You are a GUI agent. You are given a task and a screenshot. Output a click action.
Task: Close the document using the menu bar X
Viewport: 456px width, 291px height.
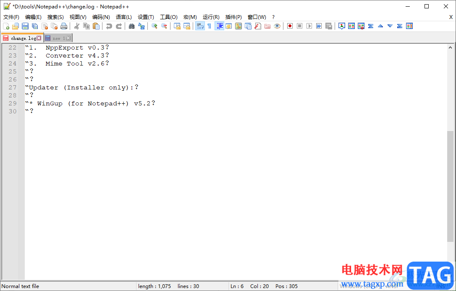(x=451, y=17)
